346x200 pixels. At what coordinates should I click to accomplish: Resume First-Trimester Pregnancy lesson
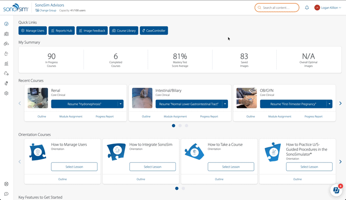293,104
